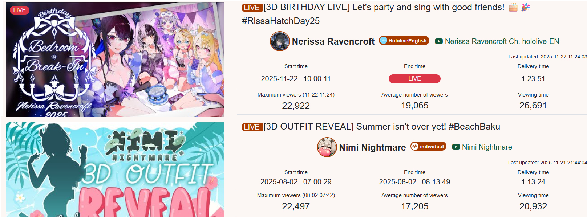
Task: Click LIVE badge on Nerissa's thumbnail corner
Action: (x=20, y=10)
